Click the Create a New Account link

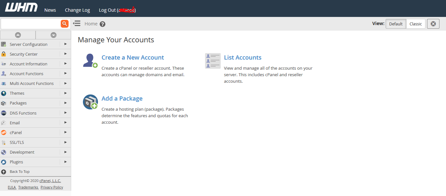pyautogui.click(x=133, y=58)
